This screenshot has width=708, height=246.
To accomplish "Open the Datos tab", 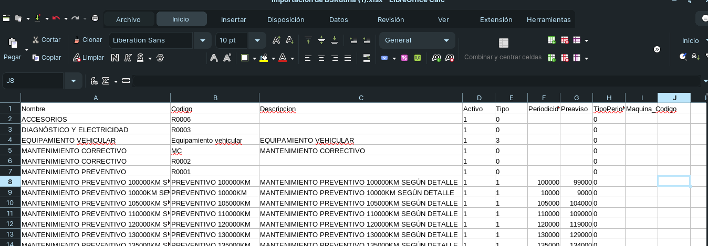I will coord(338,19).
